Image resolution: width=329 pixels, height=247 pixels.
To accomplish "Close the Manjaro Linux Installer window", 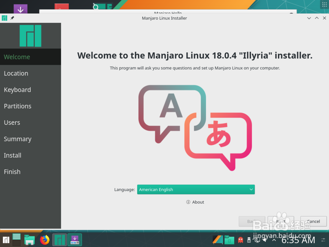I will click(324, 18).
